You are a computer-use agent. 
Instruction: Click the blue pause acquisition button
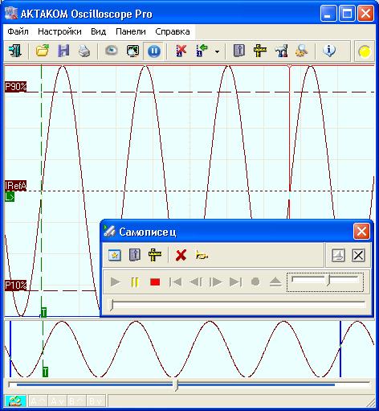154,51
